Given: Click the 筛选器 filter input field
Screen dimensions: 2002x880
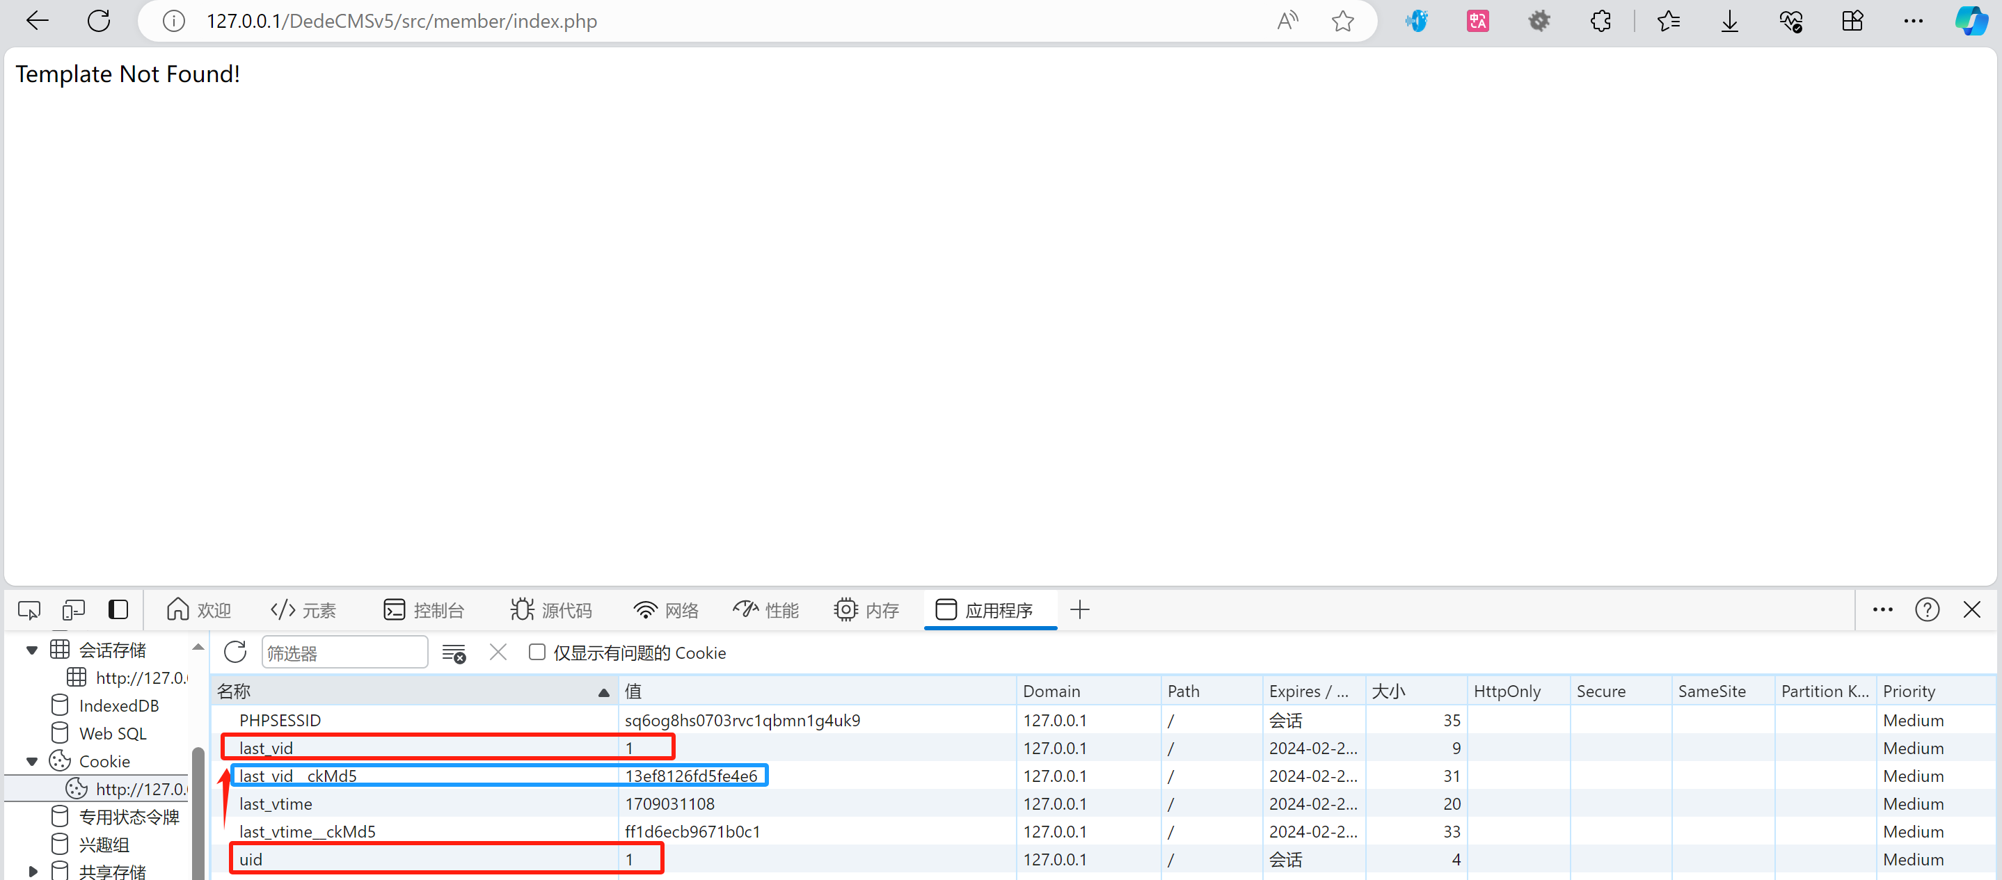Looking at the screenshot, I should tap(344, 653).
